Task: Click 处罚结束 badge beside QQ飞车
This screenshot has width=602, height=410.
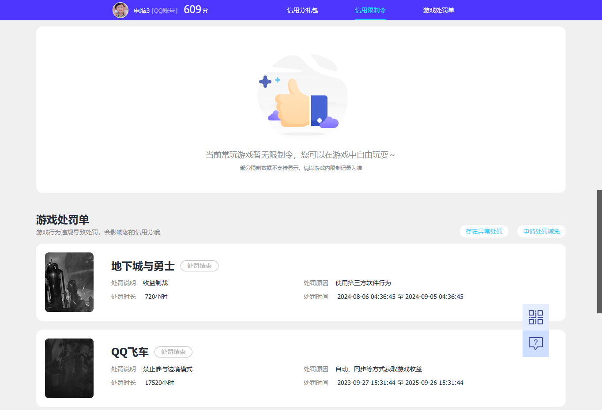Action: [173, 352]
